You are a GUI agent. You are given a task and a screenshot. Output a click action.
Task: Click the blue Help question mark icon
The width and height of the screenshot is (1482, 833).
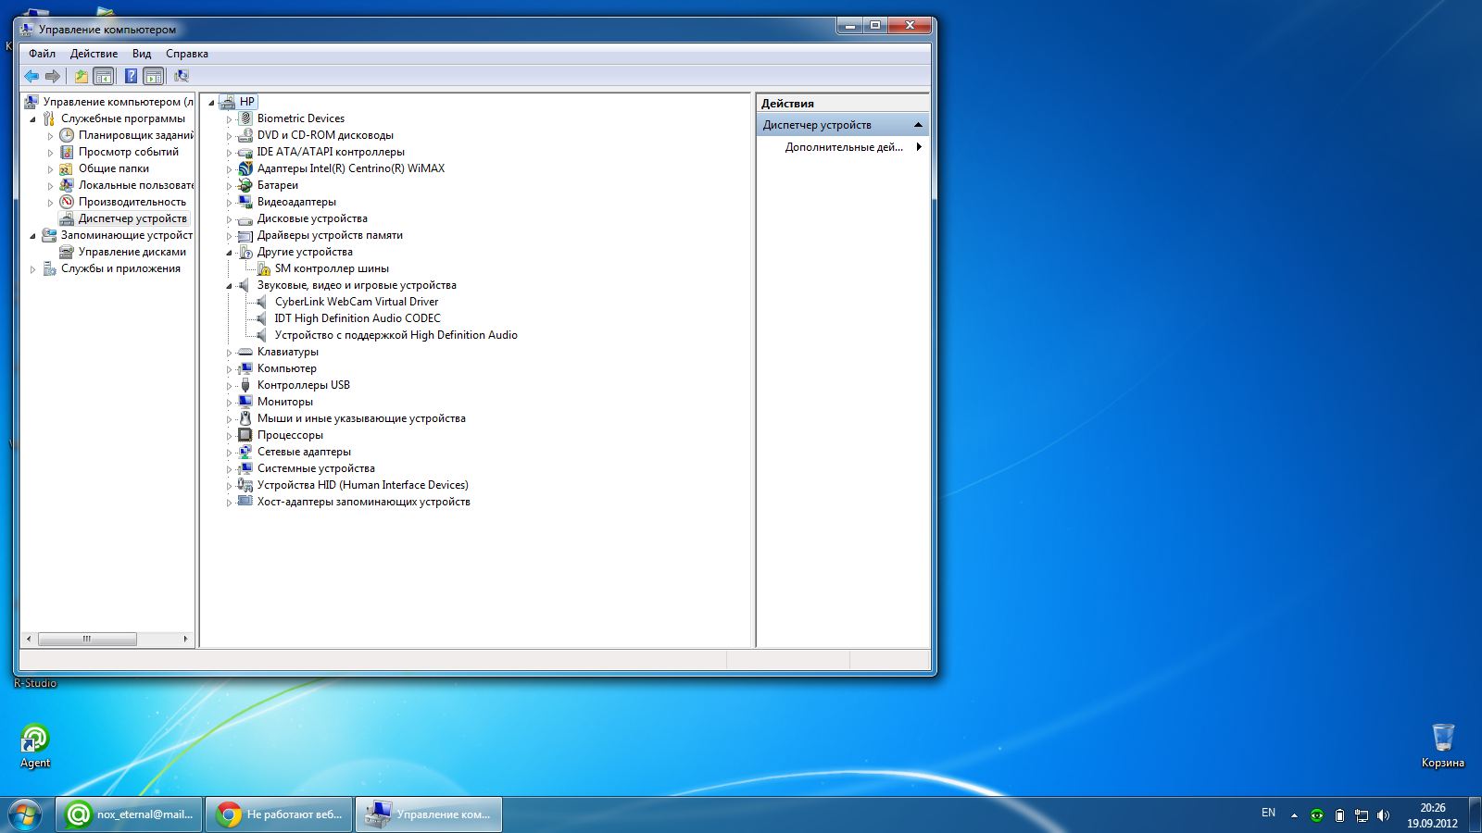[x=132, y=76]
